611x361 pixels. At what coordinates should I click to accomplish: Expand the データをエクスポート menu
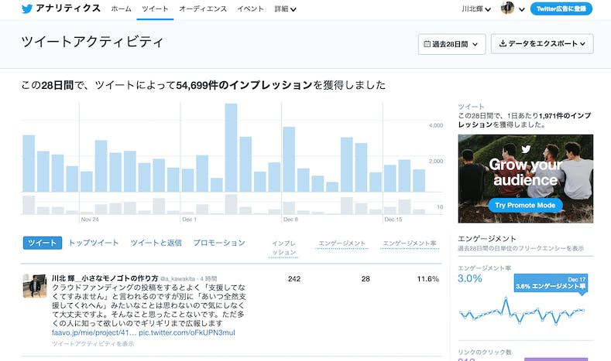(542, 44)
